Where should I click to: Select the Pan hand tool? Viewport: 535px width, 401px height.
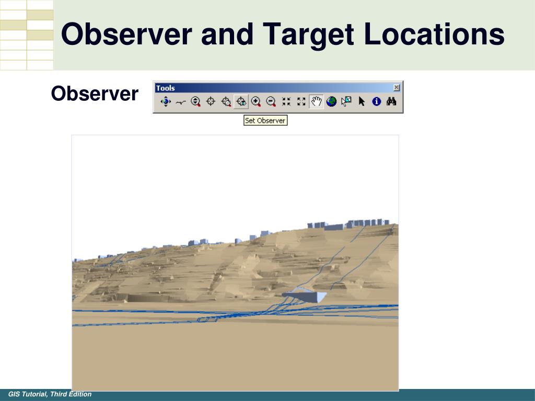tap(316, 101)
